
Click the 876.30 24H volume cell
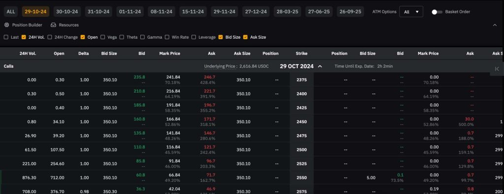[29, 178]
